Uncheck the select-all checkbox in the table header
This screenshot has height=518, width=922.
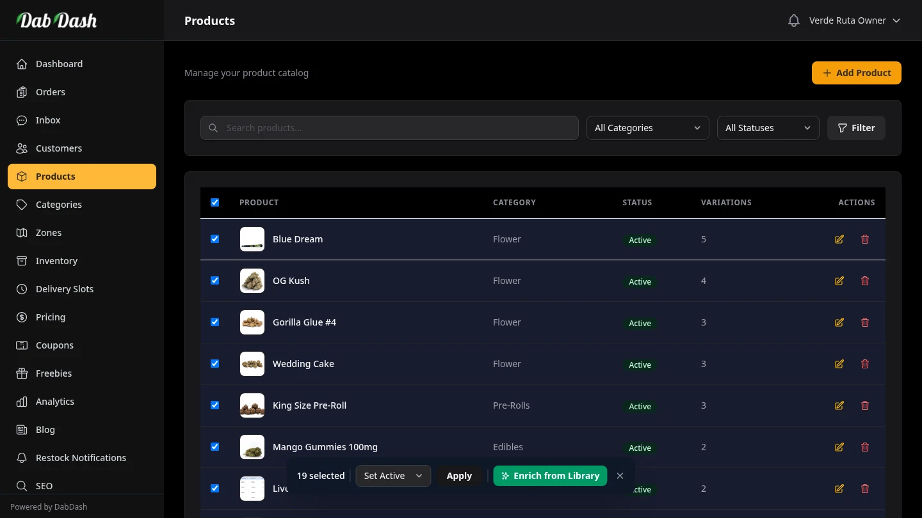click(214, 202)
